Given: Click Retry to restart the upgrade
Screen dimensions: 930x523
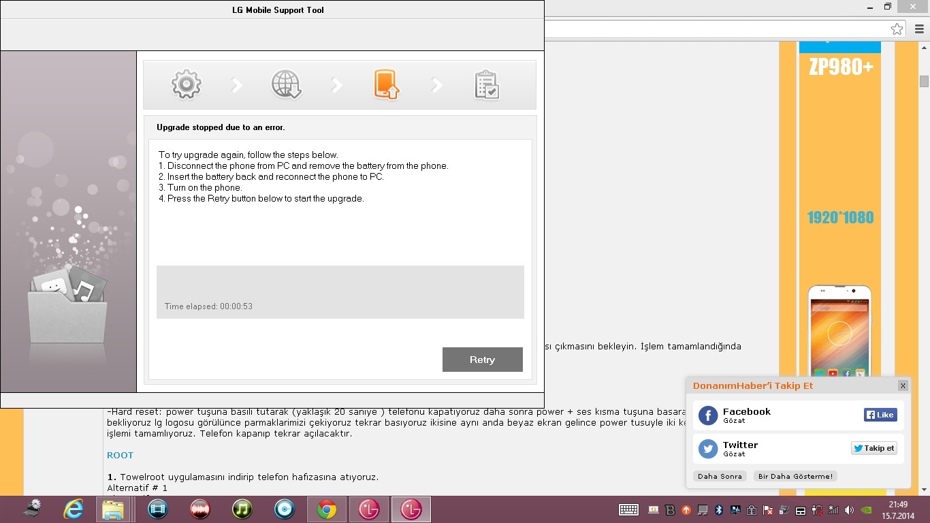Looking at the screenshot, I should [x=482, y=360].
